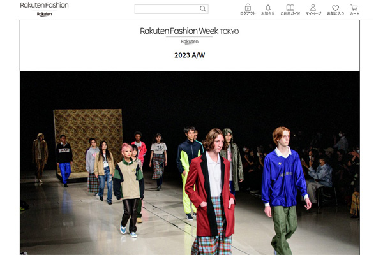Click the small Rakuten logo beneath the header logo
383x255 pixels.
(44, 14)
